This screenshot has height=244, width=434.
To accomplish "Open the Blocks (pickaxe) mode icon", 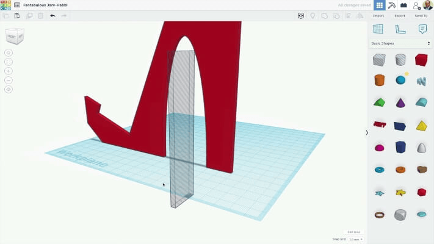I will [391, 5].
